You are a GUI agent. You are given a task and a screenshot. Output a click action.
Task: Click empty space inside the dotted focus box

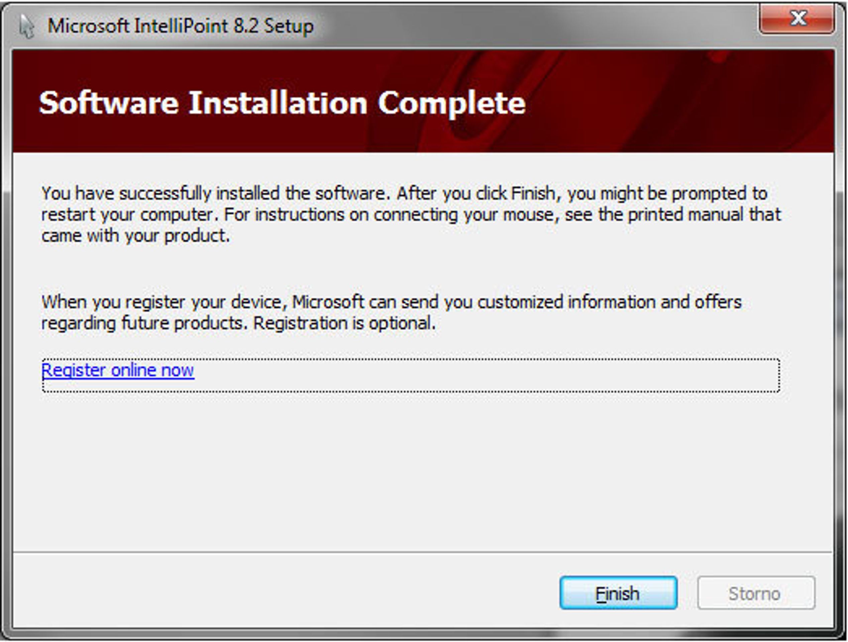(x=487, y=376)
